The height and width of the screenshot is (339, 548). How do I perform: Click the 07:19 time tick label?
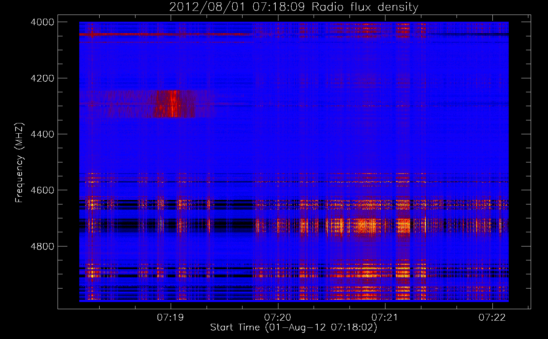coord(170,317)
